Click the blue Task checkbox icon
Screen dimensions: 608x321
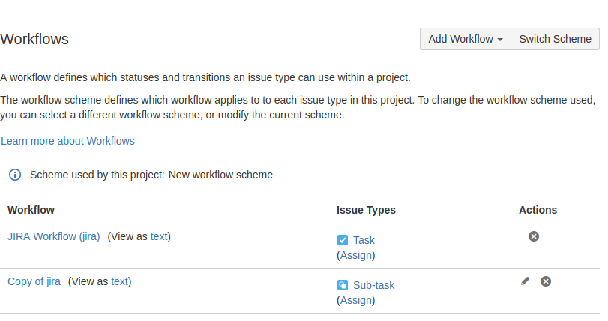pos(343,240)
